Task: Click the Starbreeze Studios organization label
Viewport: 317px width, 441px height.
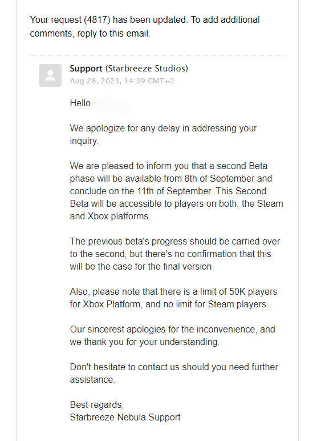Action: [147, 69]
